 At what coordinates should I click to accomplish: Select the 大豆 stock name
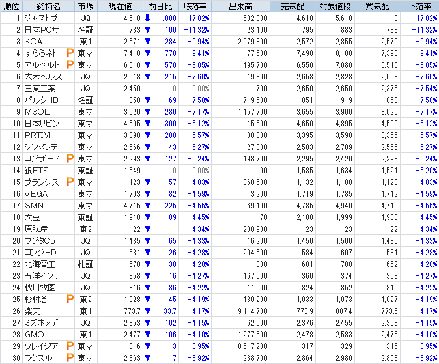[x=32, y=217]
